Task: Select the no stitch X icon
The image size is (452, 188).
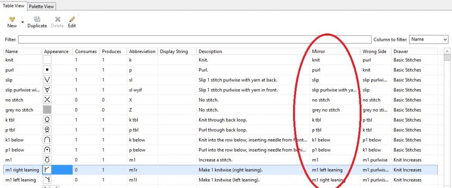Action: [x=47, y=100]
